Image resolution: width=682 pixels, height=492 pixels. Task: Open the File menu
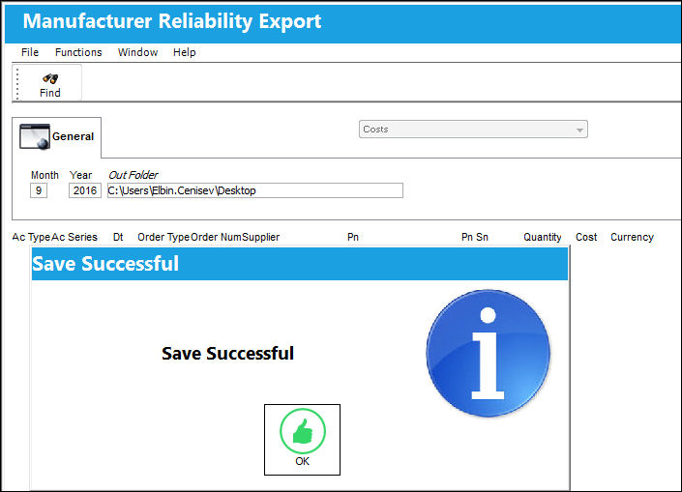(30, 52)
